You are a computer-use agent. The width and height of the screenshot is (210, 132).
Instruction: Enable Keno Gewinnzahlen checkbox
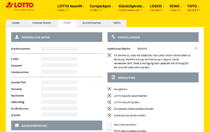click(x=109, y=124)
